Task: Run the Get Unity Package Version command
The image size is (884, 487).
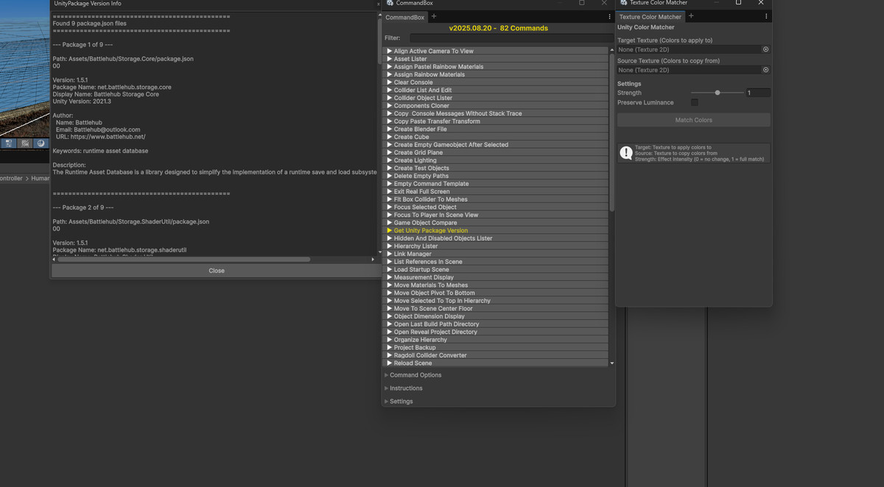Action: pos(430,230)
